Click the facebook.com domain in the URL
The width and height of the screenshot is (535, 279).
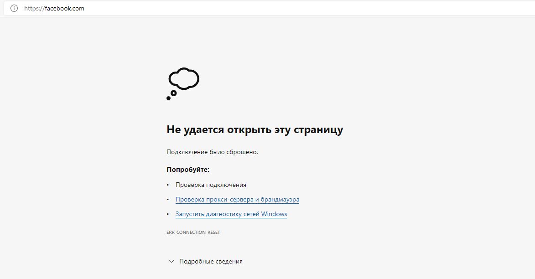(x=64, y=8)
